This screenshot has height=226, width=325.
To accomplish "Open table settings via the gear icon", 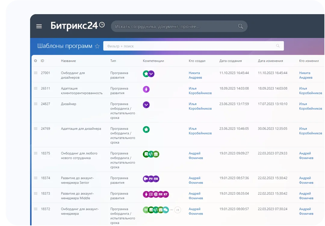I will (36, 61).
